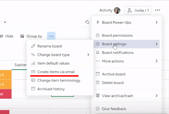169x114 pixels.
Task: Expand the Change board type chevron
Action: 88,55
